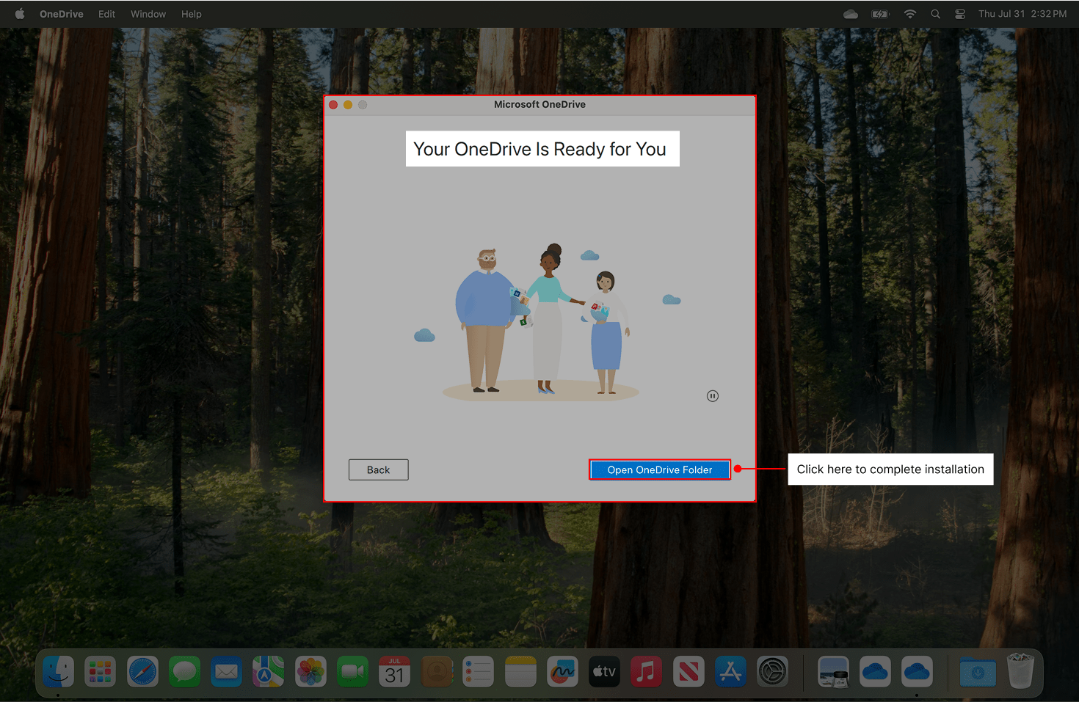This screenshot has height=702, width=1079.
Task: Show Wi-Fi status in the menu bar
Action: pyautogui.click(x=910, y=14)
